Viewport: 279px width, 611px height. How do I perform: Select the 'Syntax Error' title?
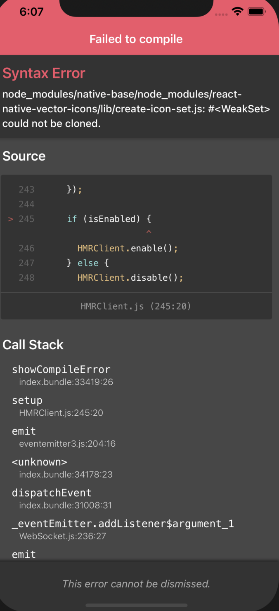pyautogui.click(x=44, y=73)
